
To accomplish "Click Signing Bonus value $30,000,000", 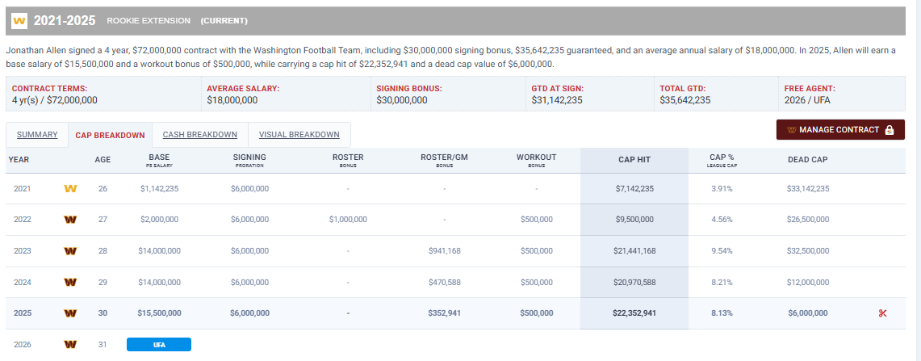I will click(402, 100).
